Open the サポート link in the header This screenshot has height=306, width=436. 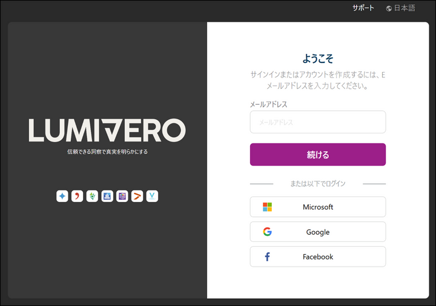click(x=363, y=8)
